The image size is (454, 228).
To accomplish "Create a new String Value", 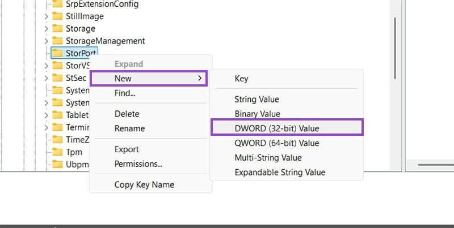I will (x=257, y=99).
